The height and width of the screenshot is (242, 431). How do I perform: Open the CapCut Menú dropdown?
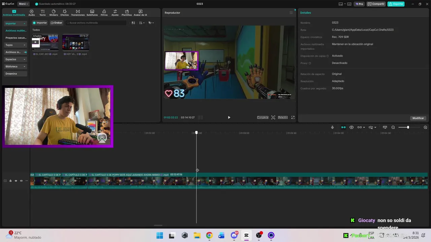click(24, 4)
